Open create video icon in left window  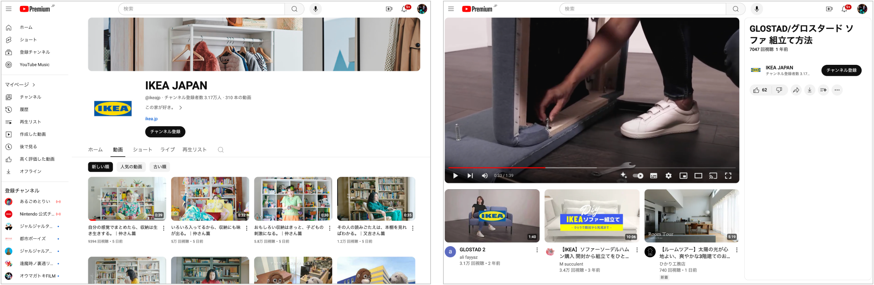389,9
